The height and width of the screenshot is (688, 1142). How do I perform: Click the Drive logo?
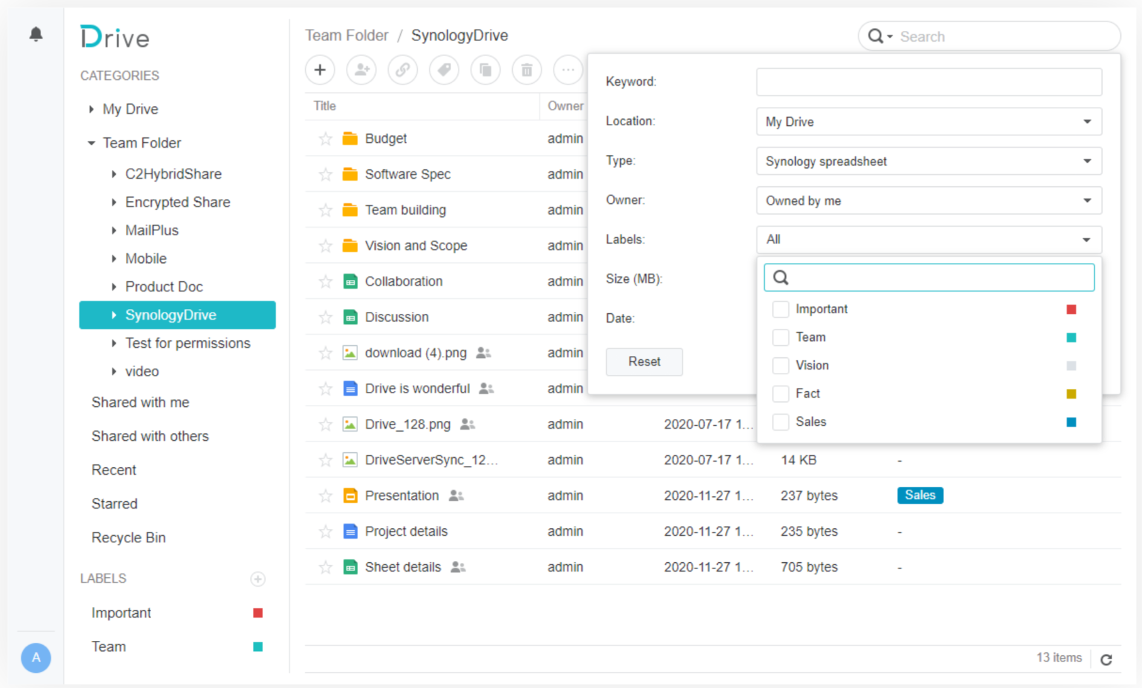pyautogui.click(x=115, y=37)
